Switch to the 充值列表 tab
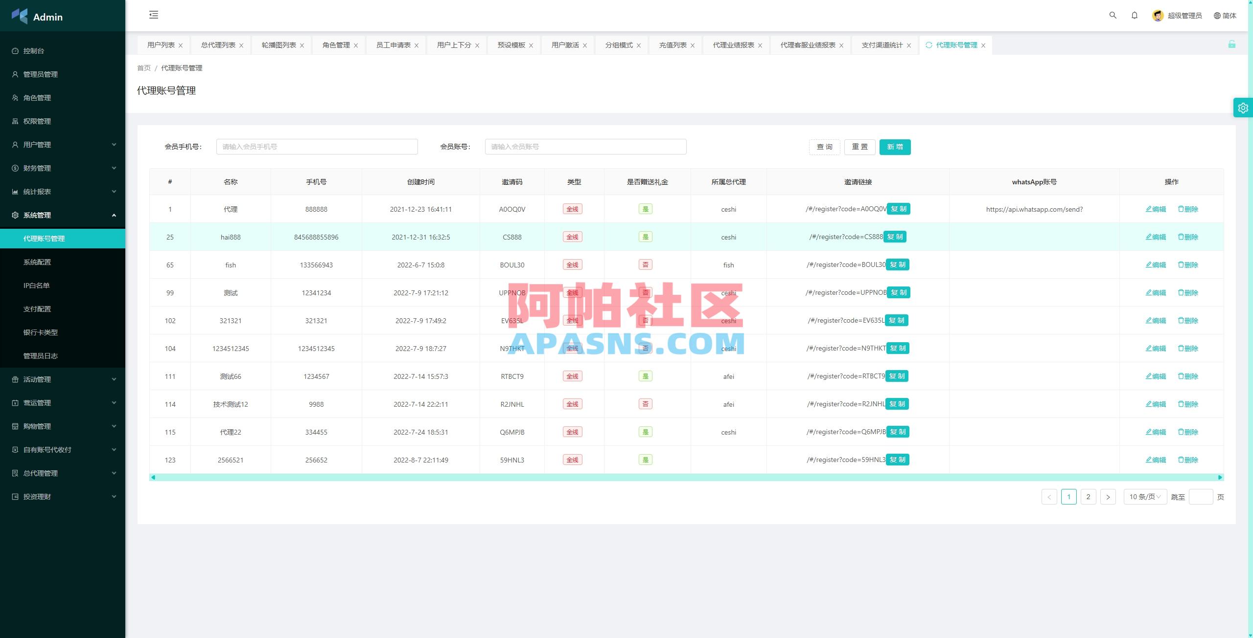The image size is (1253, 638). 672,44
